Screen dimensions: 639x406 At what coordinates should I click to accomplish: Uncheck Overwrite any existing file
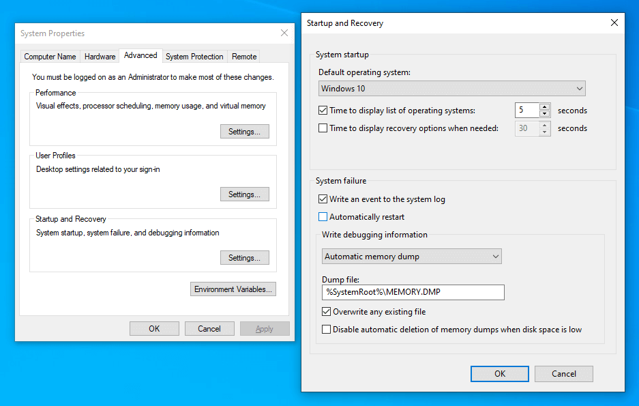[326, 312]
